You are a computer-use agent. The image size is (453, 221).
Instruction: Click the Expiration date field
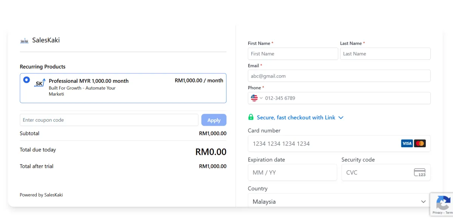click(292, 172)
